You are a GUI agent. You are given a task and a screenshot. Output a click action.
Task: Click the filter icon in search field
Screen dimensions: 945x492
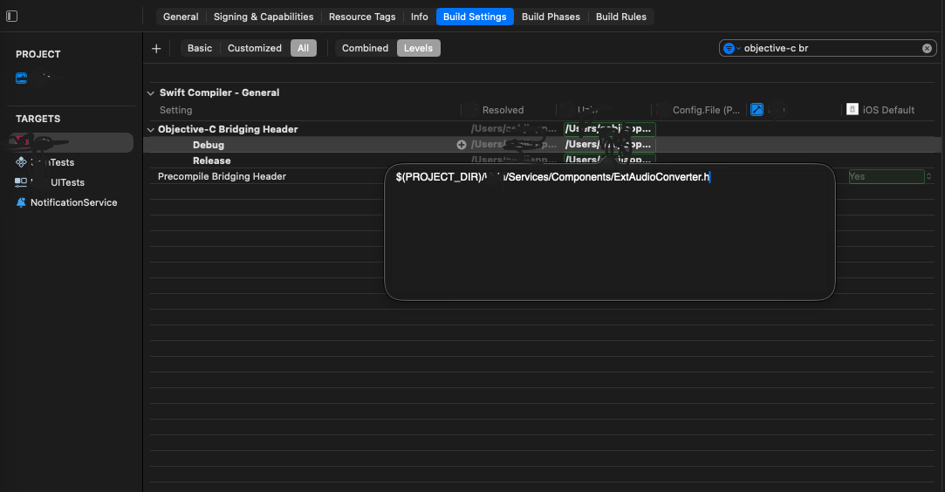(x=729, y=48)
